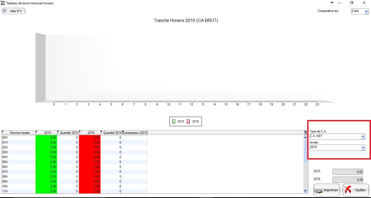Sort by Quantité 2016 column header
This screenshot has height=198, width=371.
point(112,133)
